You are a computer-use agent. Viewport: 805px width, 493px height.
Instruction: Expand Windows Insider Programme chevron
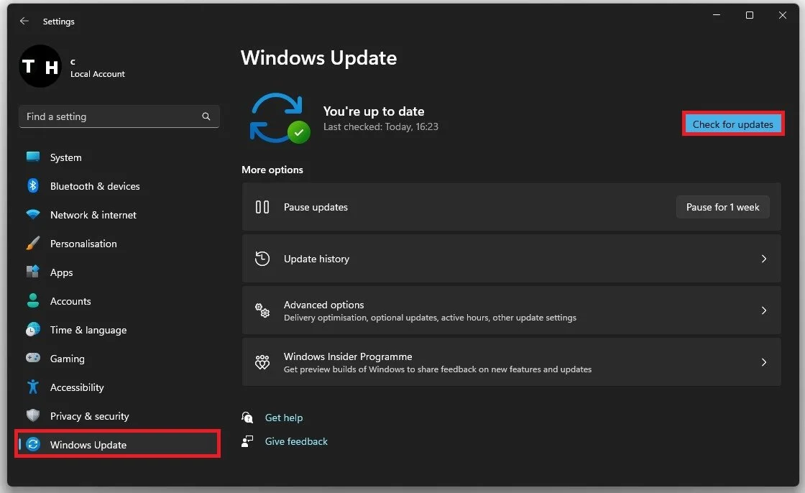pyautogui.click(x=763, y=362)
